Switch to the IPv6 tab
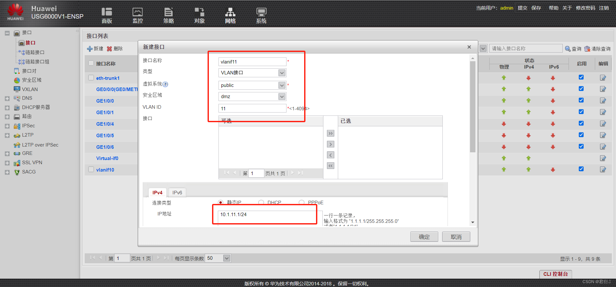The width and height of the screenshot is (616, 287). 177,192
